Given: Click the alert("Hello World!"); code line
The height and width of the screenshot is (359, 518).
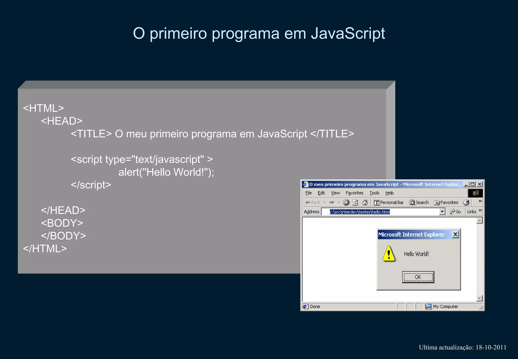Looking at the screenshot, I should (x=166, y=172).
